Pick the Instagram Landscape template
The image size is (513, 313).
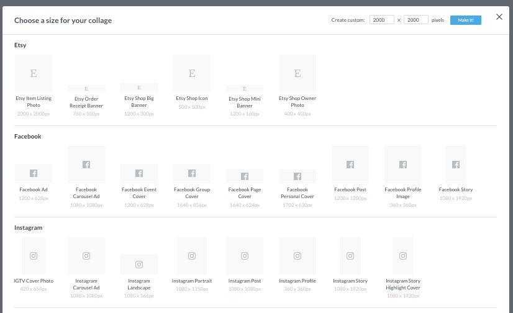(139, 265)
